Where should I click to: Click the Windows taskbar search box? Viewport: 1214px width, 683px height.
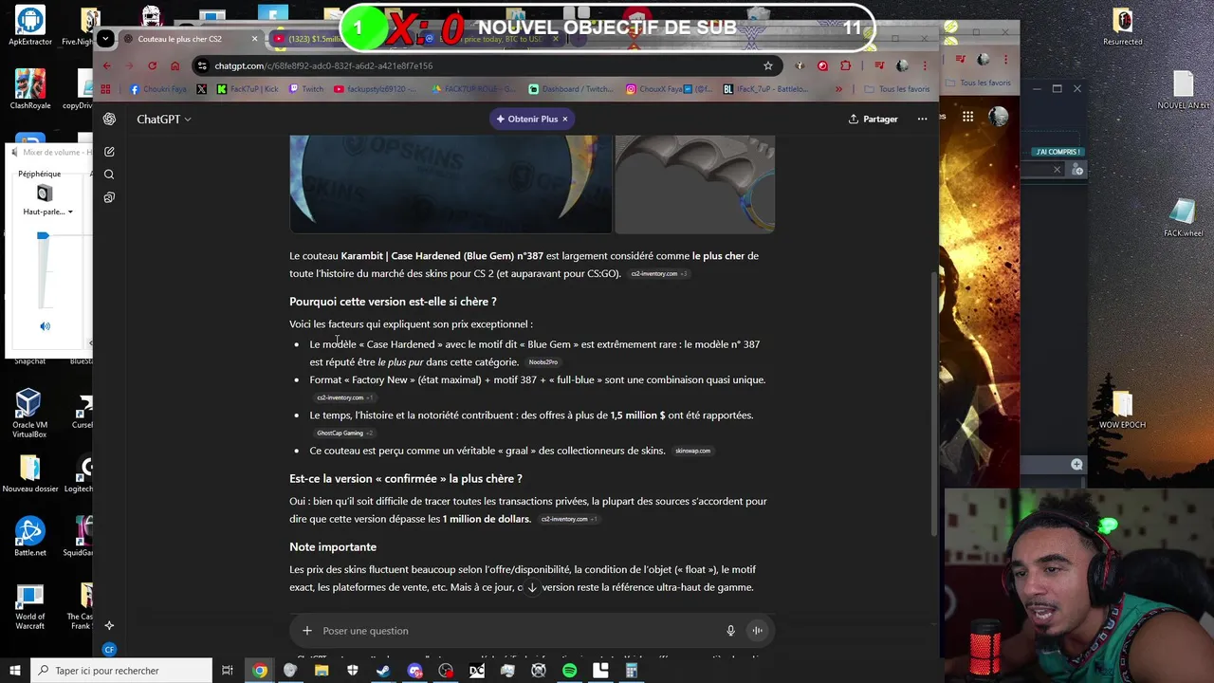[120, 671]
